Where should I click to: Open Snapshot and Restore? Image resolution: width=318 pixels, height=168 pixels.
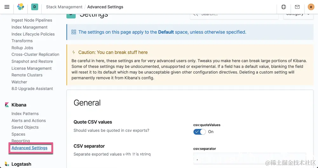point(32,61)
